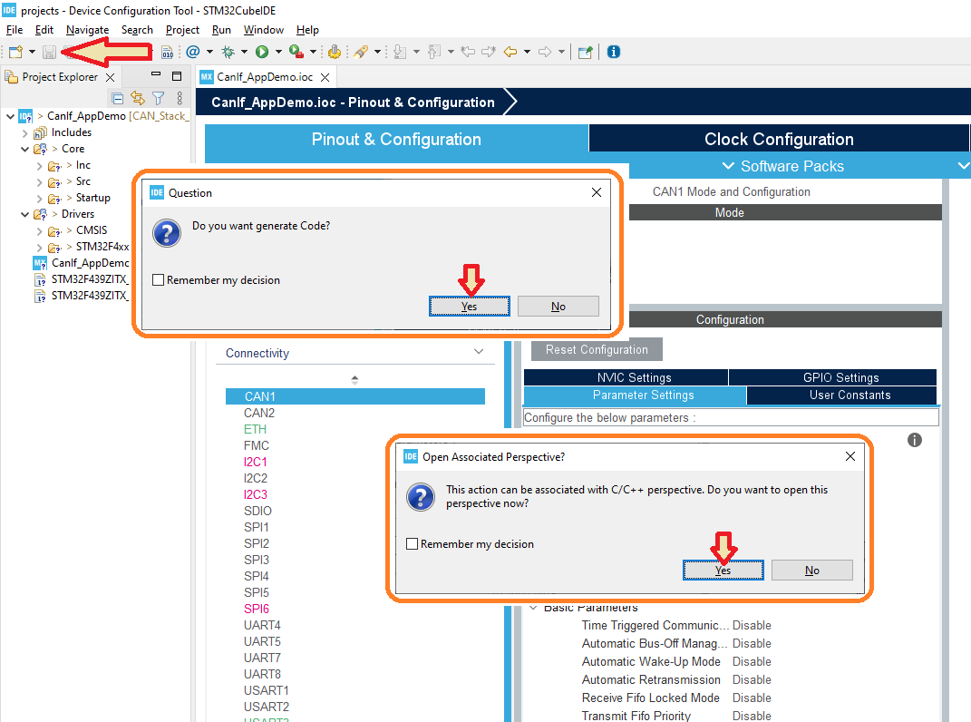Check Remember my decision in Perspective dialog

[x=413, y=544]
